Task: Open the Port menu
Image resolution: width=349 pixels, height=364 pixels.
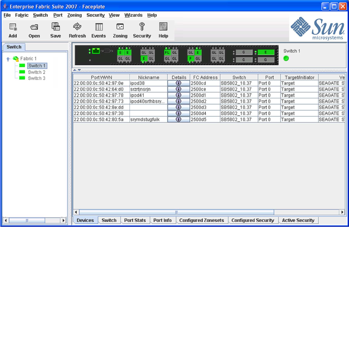Action: click(58, 15)
